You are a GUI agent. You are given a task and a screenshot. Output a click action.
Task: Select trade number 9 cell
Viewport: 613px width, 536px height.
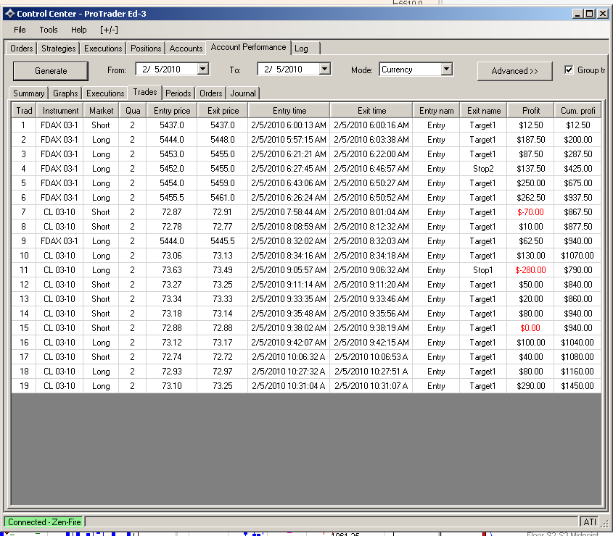pyautogui.click(x=23, y=241)
